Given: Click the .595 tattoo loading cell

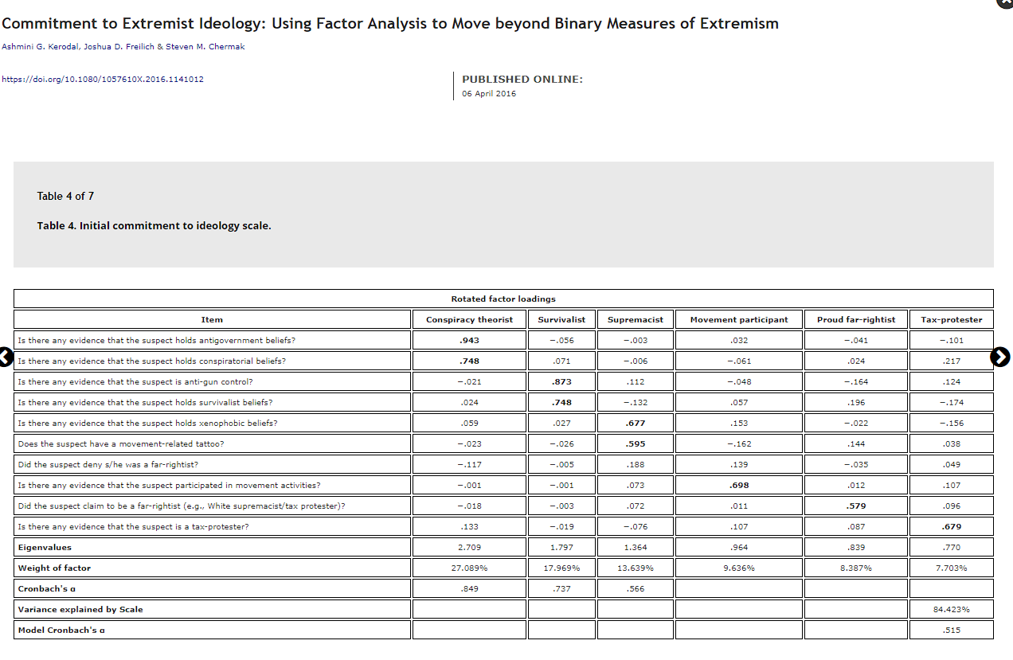Looking at the screenshot, I should coord(636,443).
